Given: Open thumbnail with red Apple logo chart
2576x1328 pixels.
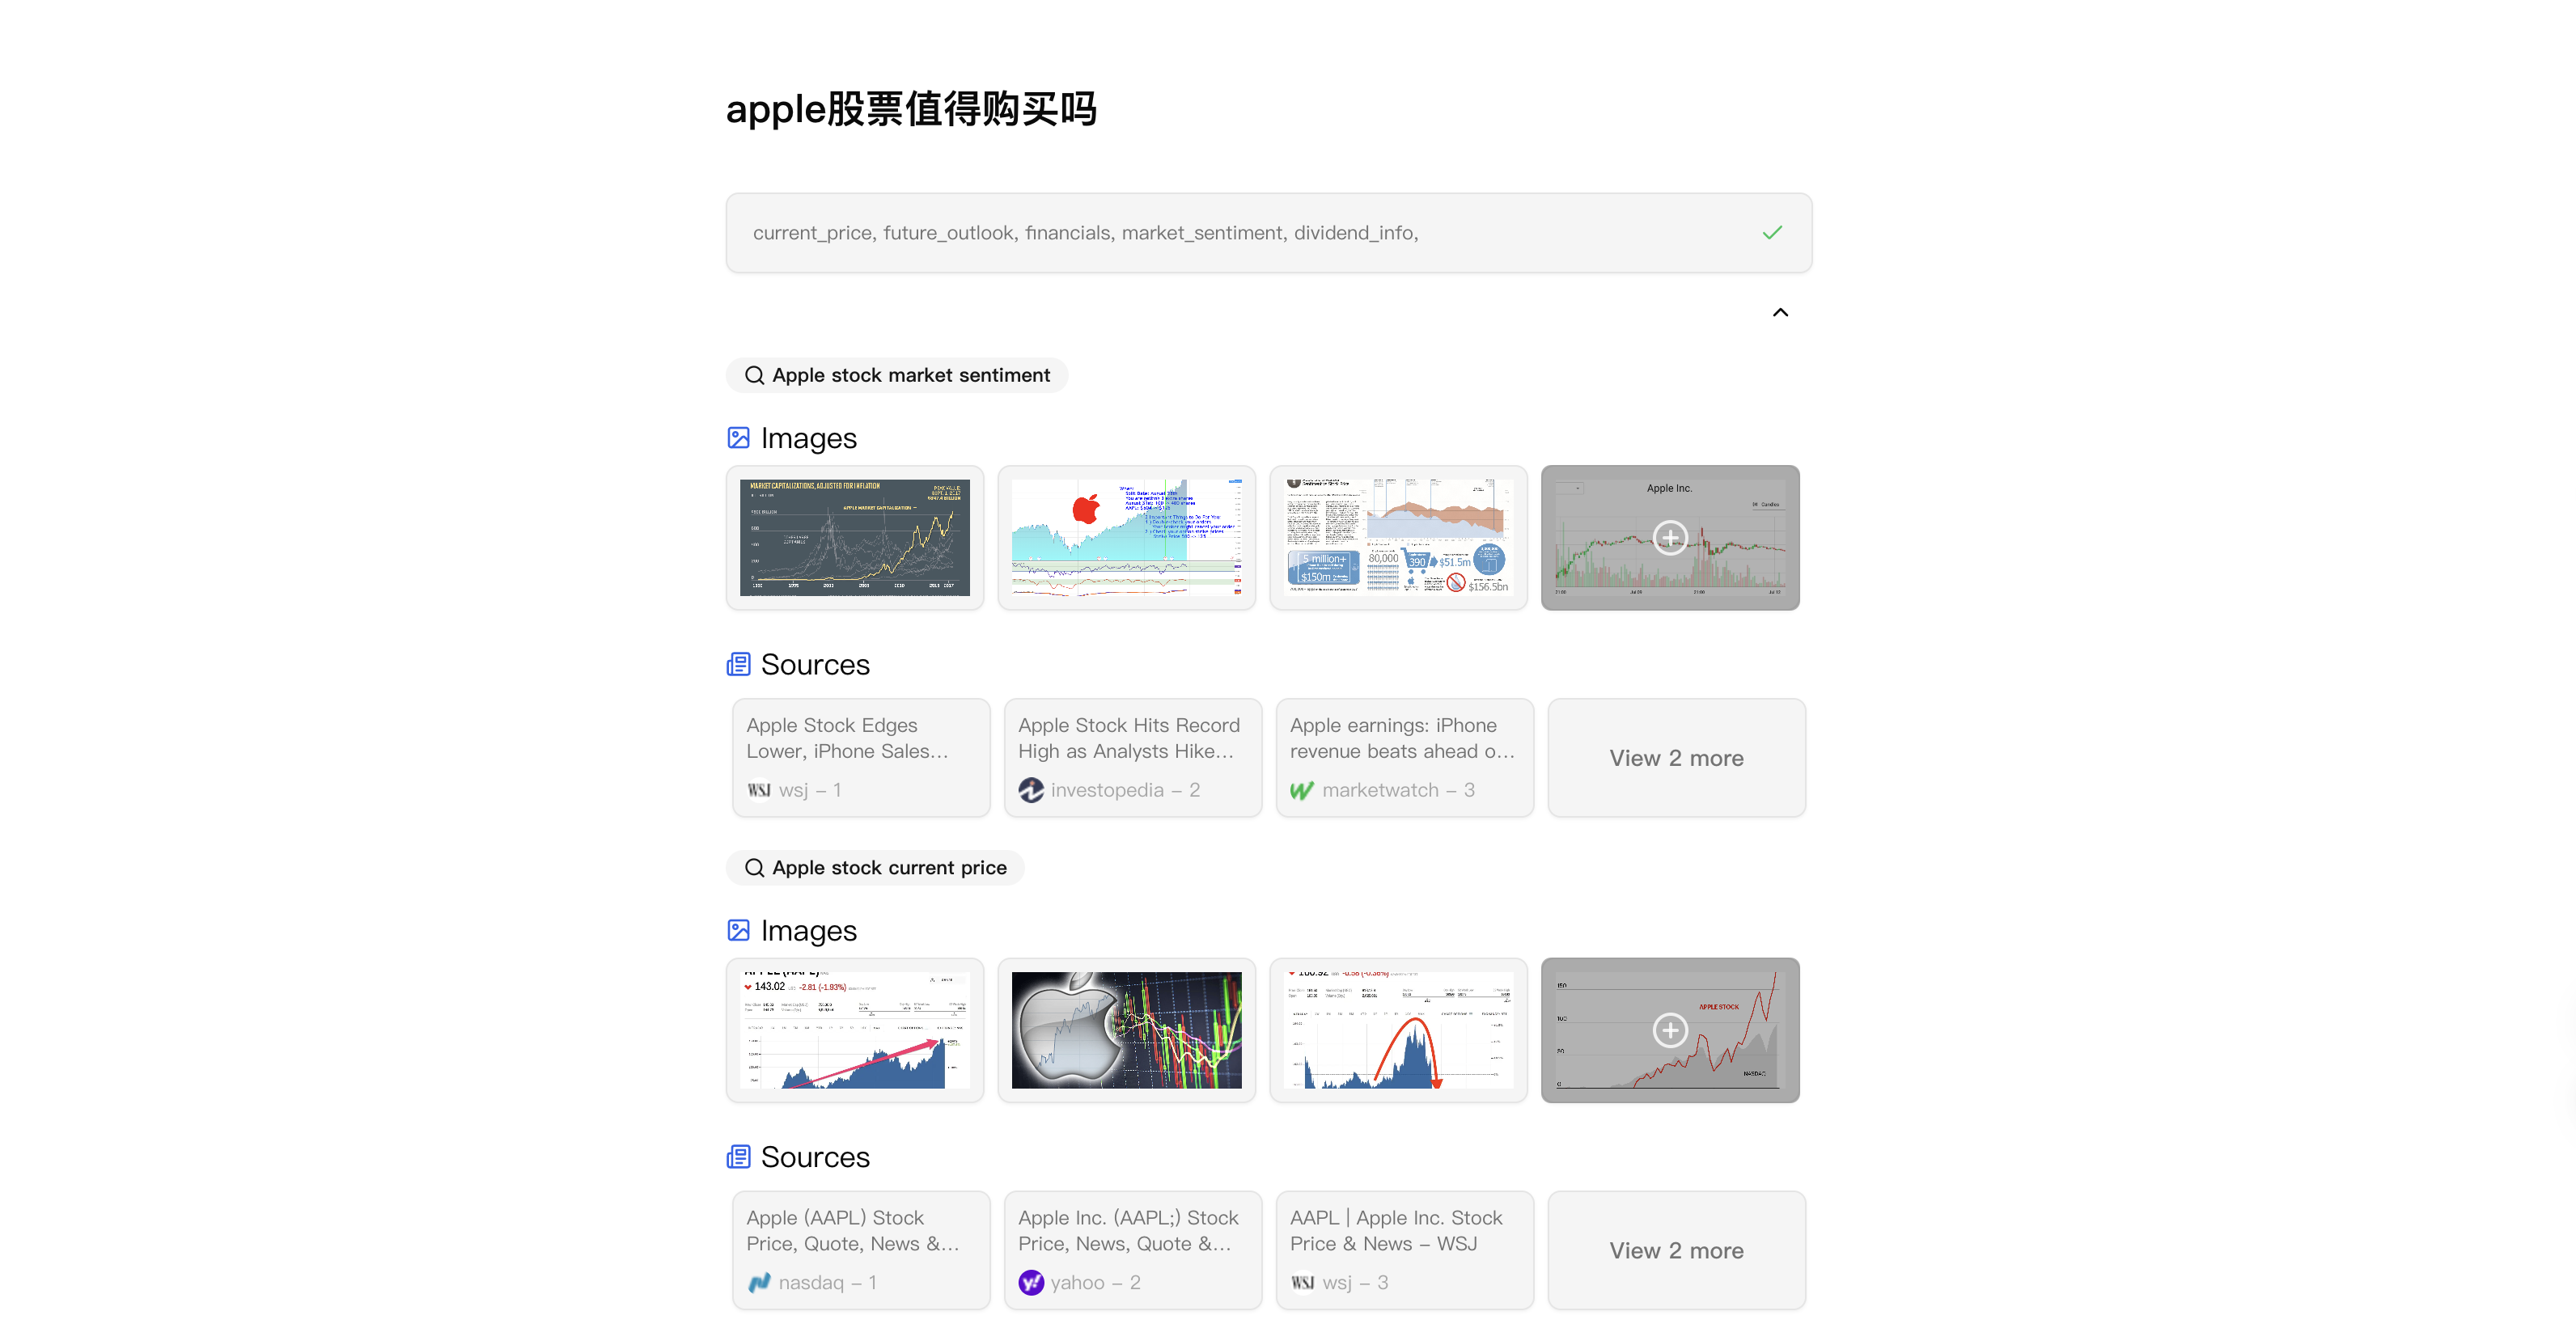Looking at the screenshot, I should [x=1126, y=538].
